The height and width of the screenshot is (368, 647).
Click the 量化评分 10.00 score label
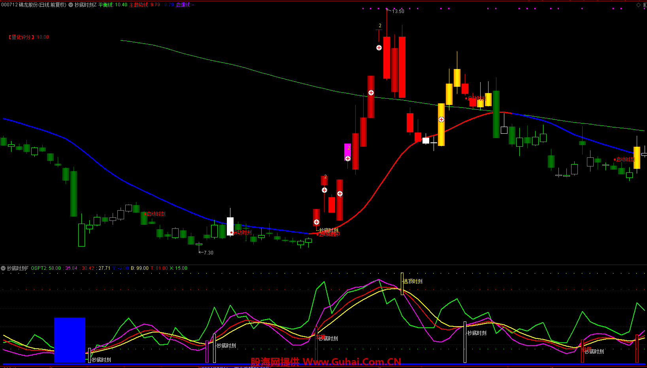[28, 37]
